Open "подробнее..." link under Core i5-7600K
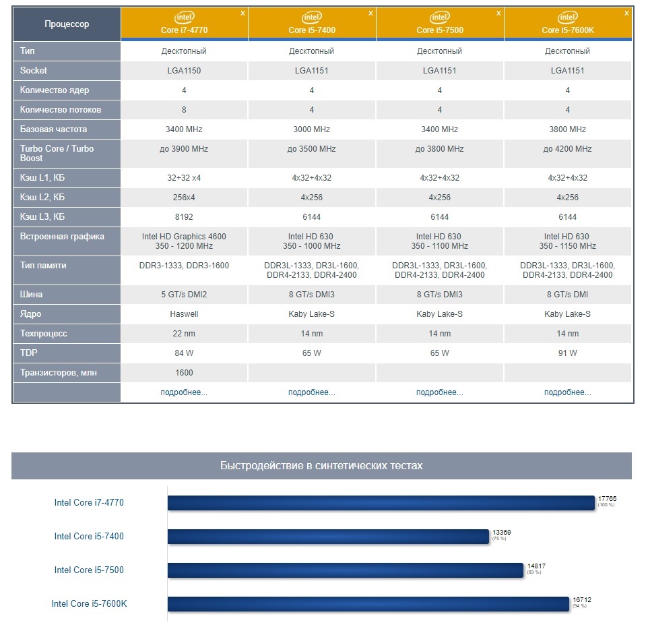This screenshot has width=648, height=627. point(568,392)
